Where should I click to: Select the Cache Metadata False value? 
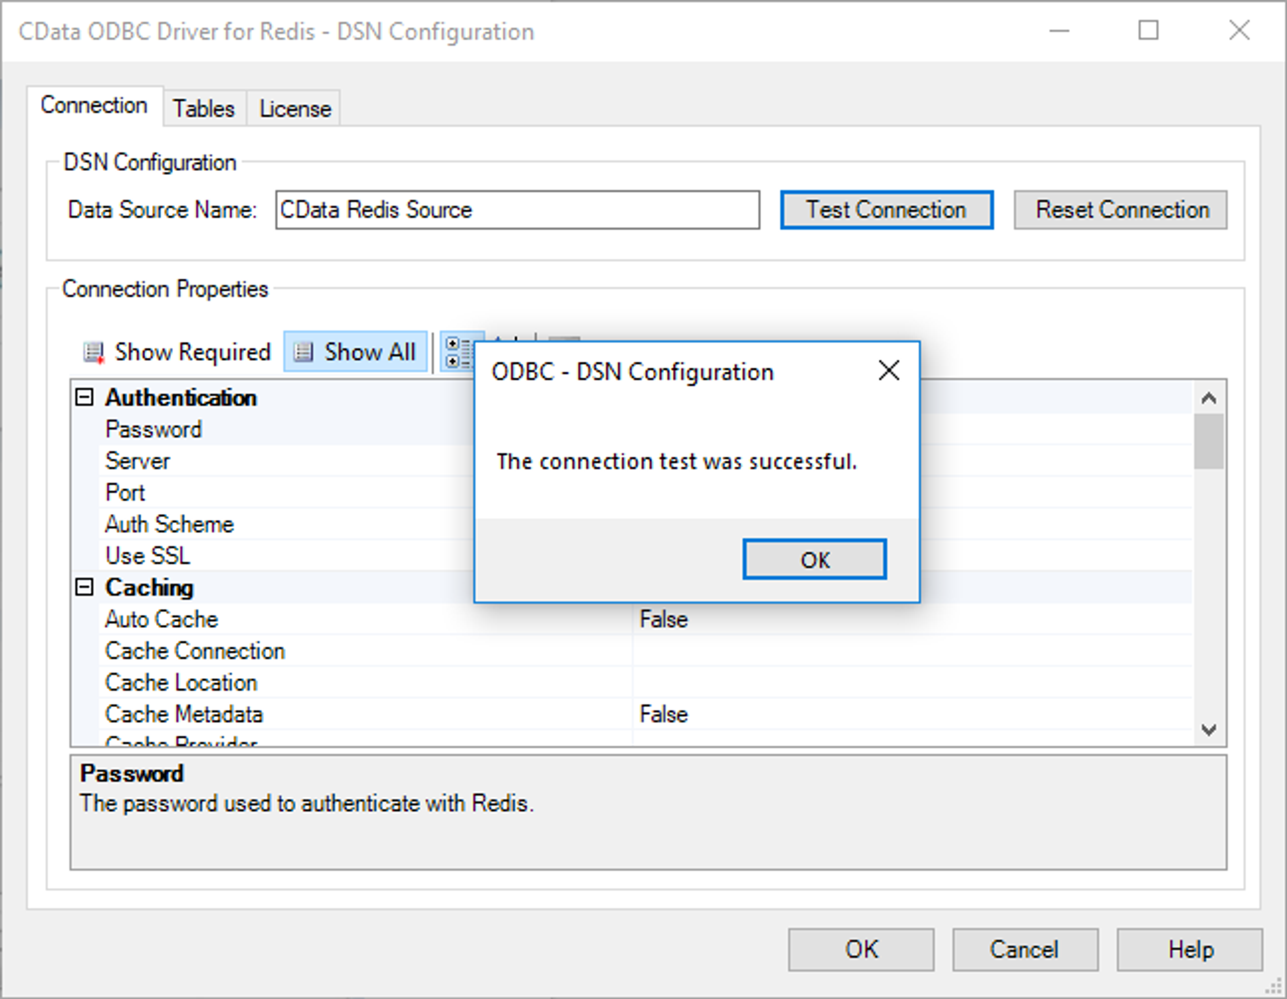pyautogui.click(x=664, y=715)
